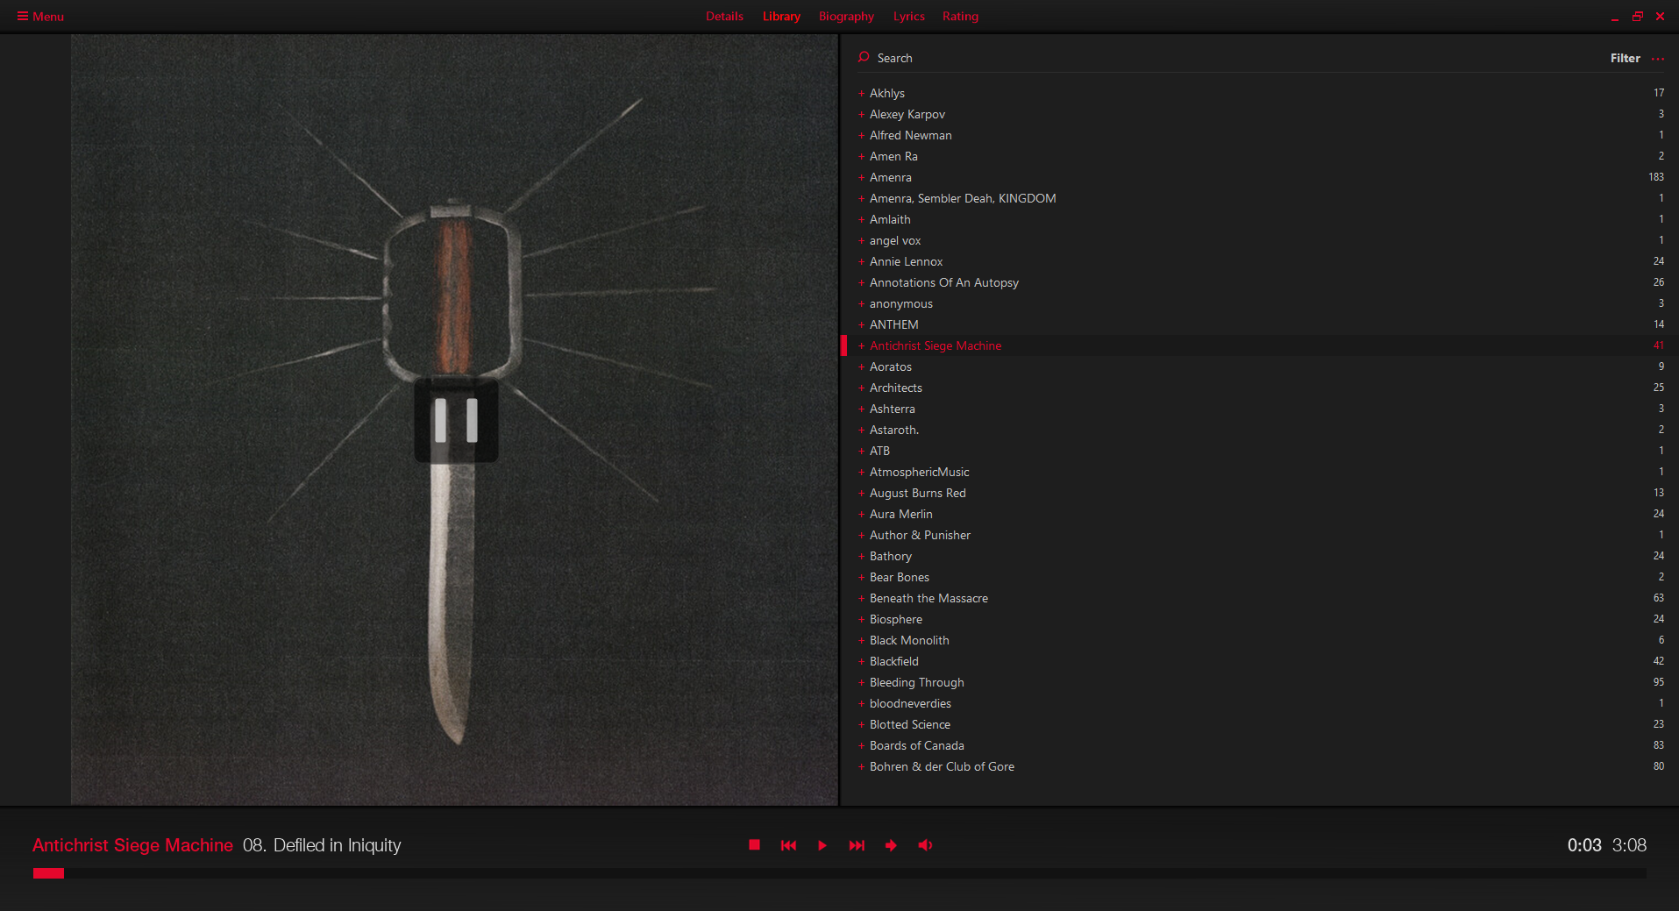This screenshot has width=1679, height=911.
Task: Select Annotations Of An Autopsy
Action: (x=943, y=282)
